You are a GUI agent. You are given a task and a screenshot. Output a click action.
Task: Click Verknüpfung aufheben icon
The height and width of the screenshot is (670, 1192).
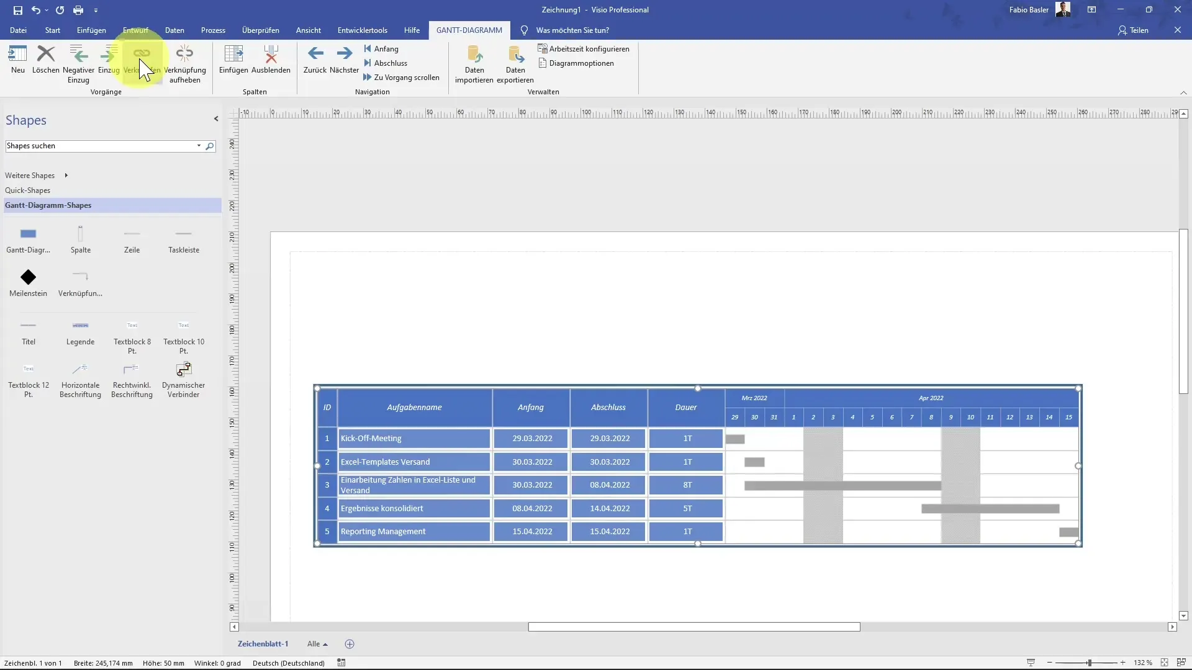coord(184,64)
